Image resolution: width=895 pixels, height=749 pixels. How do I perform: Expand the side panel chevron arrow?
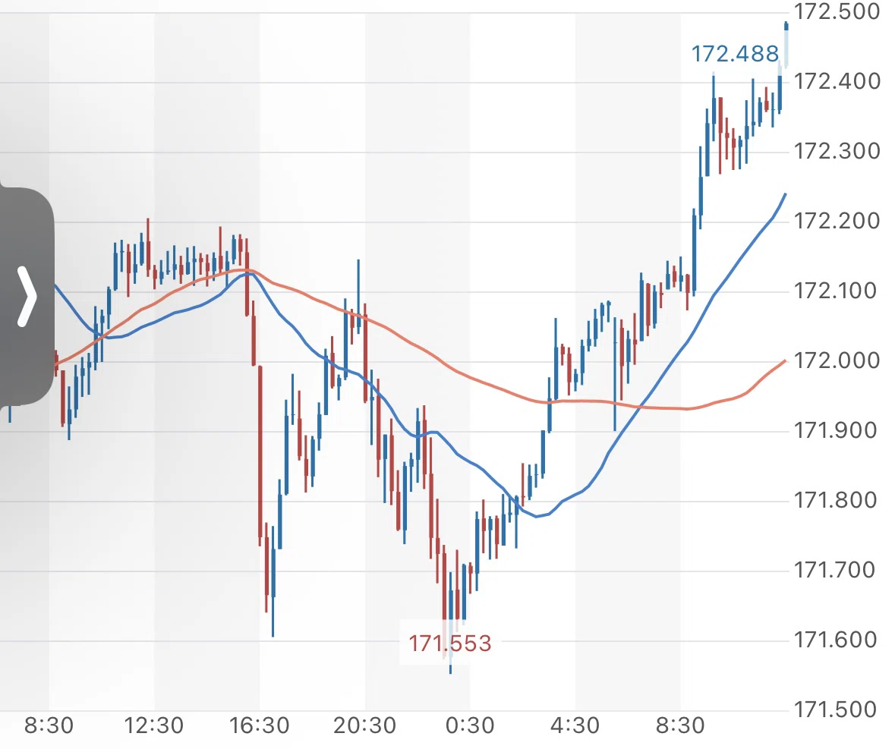[x=27, y=296]
